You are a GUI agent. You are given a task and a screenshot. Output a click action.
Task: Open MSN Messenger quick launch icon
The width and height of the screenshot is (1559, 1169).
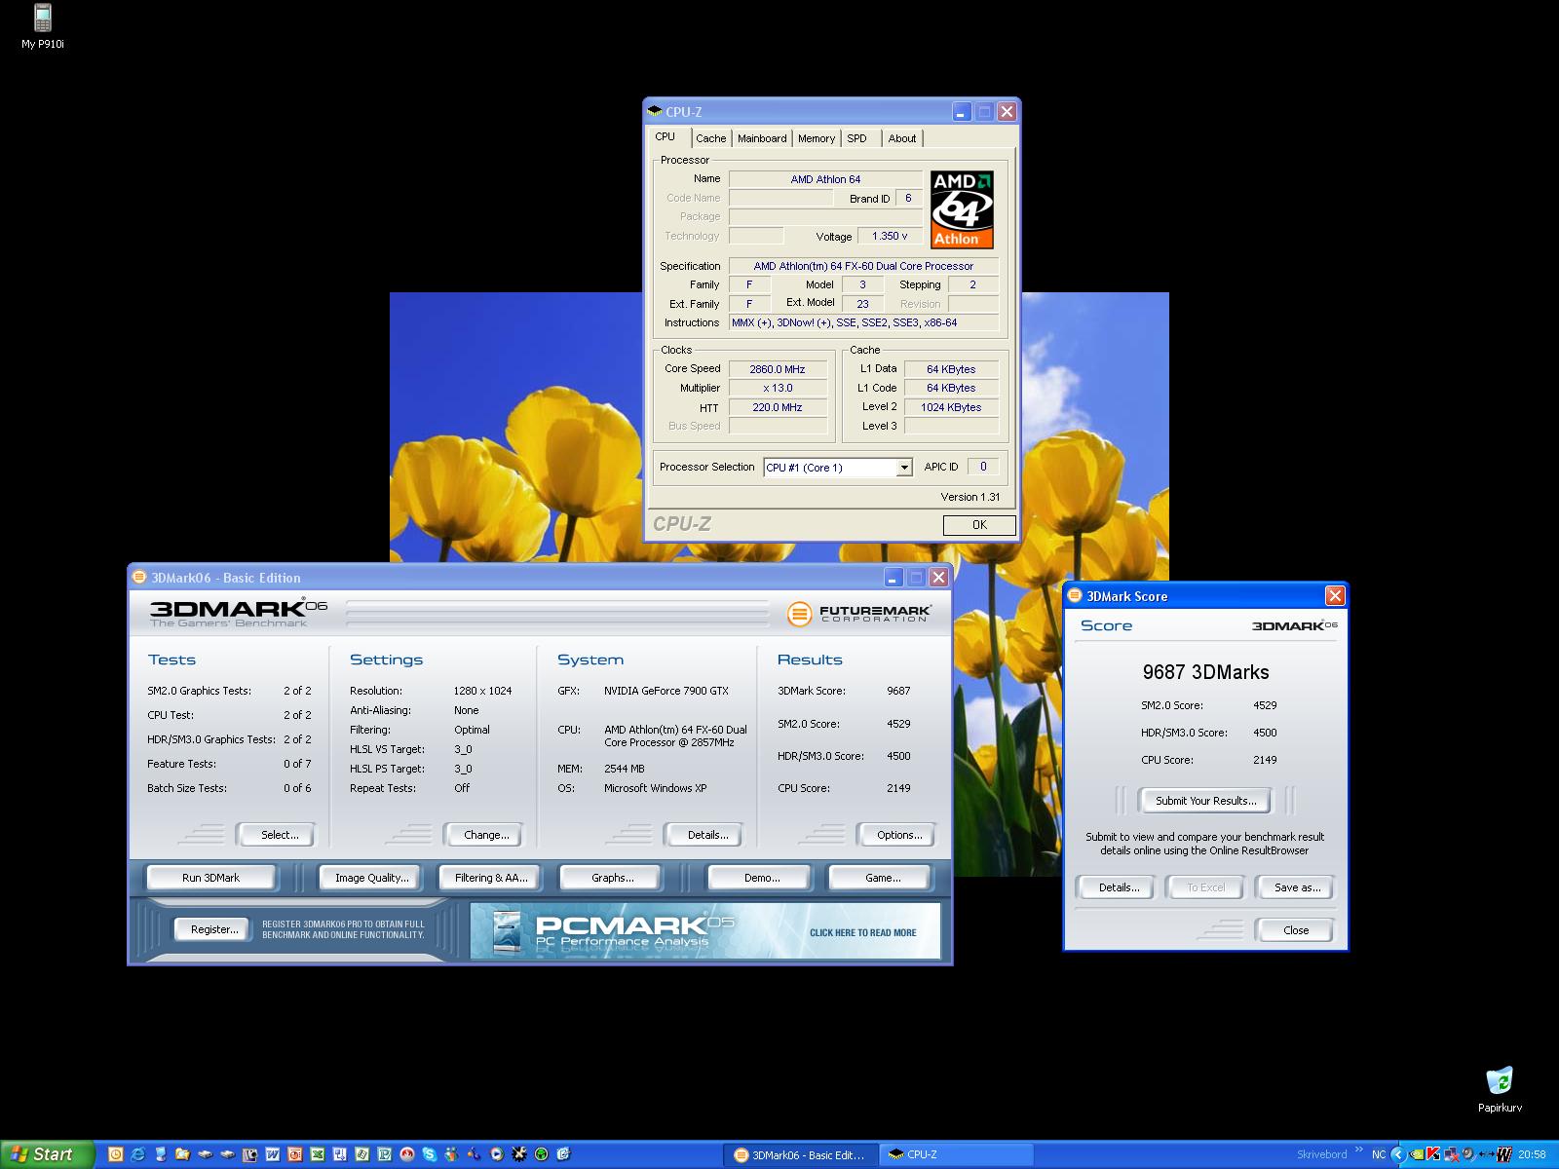coord(451,1154)
